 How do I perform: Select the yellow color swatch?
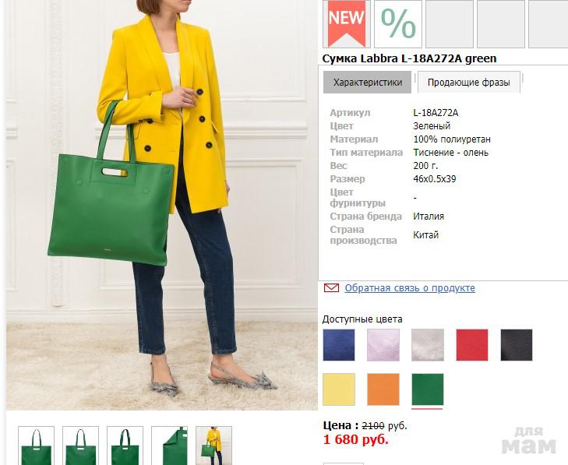click(x=339, y=389)
